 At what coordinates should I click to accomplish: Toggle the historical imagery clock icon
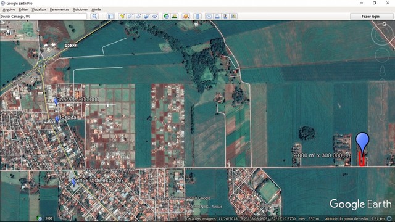(166, 17)
